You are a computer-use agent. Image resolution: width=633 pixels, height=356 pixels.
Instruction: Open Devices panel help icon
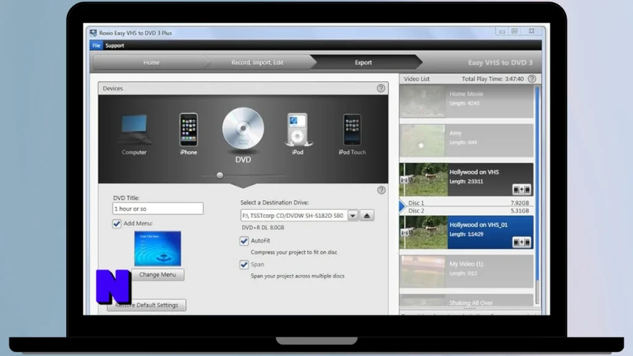pyautogui.click(x=381, y=88)
